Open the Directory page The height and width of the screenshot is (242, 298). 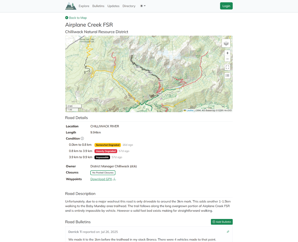tap(129, 6)
